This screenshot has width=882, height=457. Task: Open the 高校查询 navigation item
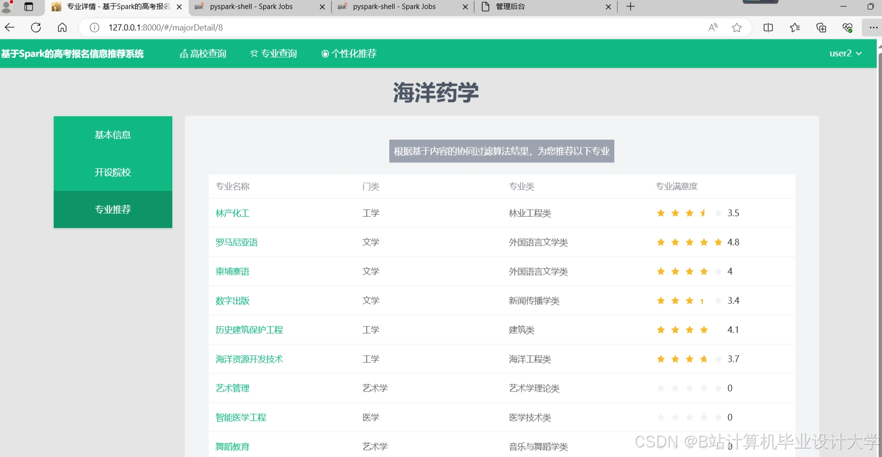coord(203,53)
